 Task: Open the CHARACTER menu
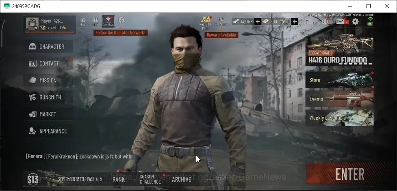tap(48, 47)
